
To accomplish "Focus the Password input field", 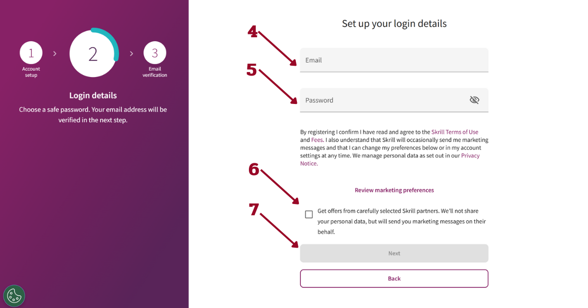I will (394, 100).
